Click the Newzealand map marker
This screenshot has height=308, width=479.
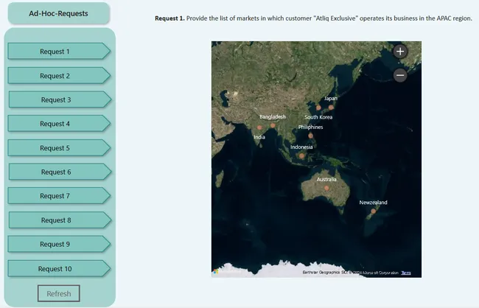pyautogui.click(x=373, y=211)
